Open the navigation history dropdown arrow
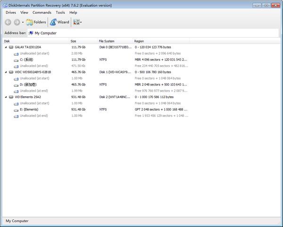The image size is (283, 227). 23,22
